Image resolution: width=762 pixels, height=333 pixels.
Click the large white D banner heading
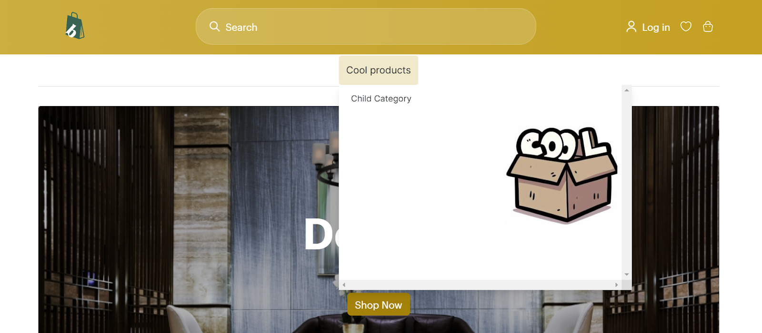click(x=319, y=234)
